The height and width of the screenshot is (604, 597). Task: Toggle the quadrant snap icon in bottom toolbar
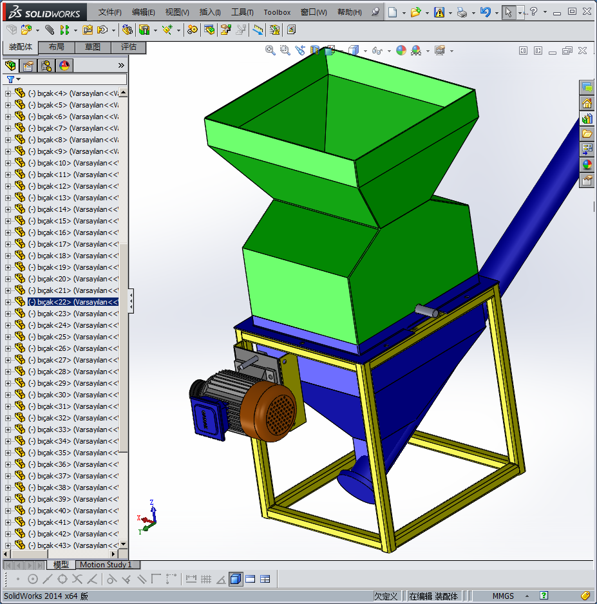pyautogui.click(x=62, y=579)
